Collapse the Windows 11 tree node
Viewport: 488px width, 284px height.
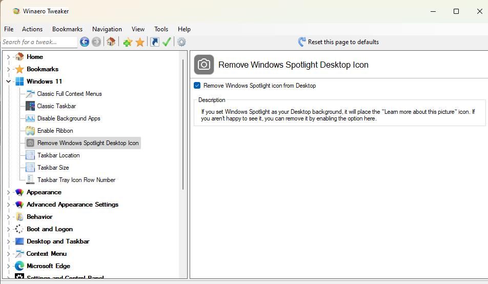point(8,82)
